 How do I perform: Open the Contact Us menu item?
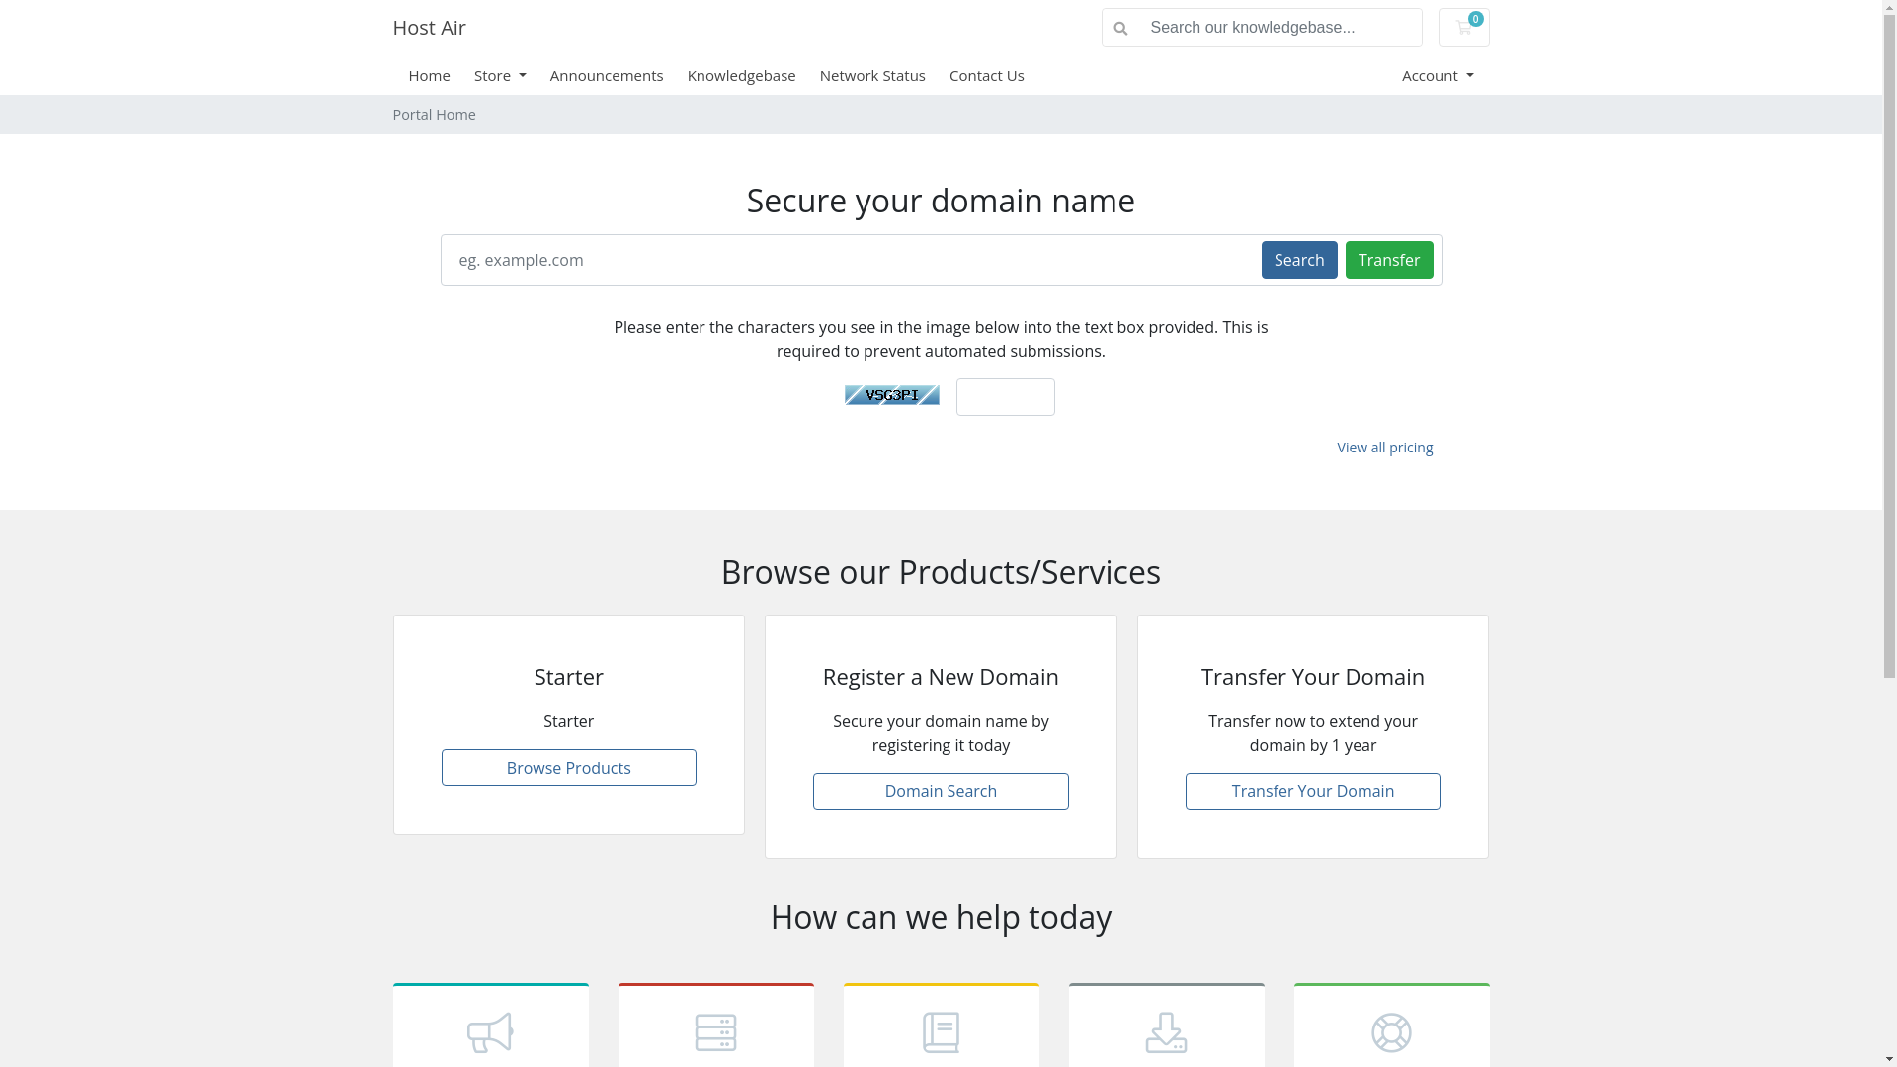(986, 75)
